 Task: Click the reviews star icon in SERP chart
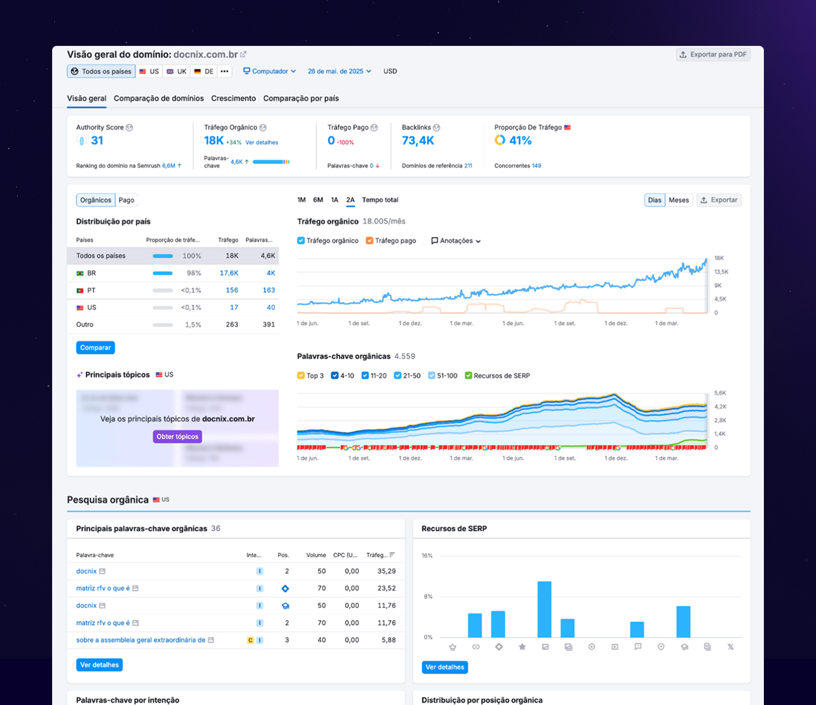[x=522, y=647]
